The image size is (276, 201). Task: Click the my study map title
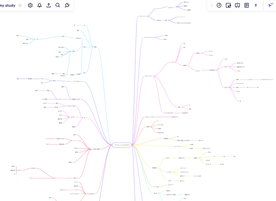pos(7,5)
